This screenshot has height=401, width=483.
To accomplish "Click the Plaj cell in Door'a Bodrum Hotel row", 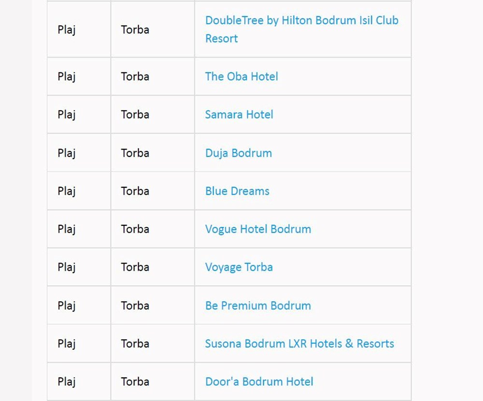I will pos(67,382).
